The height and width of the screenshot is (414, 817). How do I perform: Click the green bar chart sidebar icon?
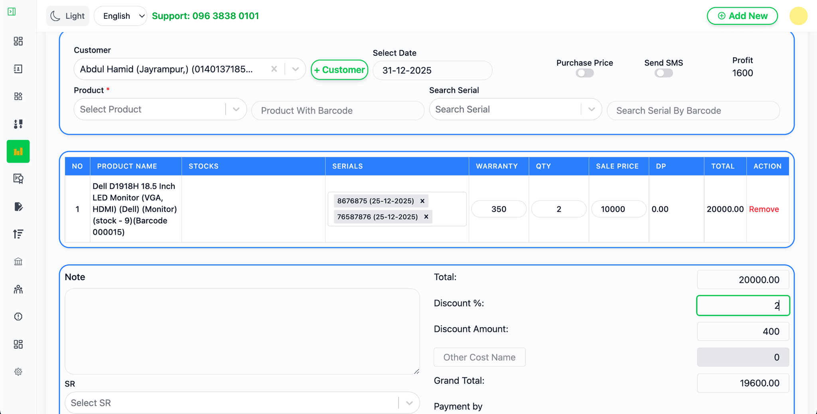tap(18, 151)
